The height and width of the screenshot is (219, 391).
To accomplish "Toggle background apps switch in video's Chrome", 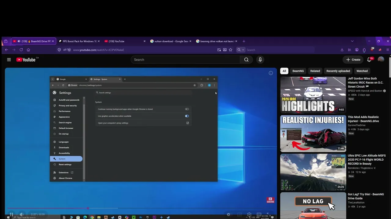I will tap(187, 109).
